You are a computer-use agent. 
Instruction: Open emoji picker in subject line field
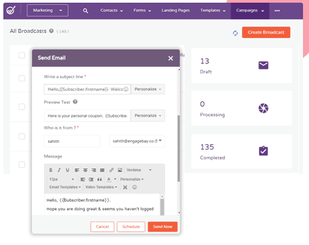coord(126,89)
